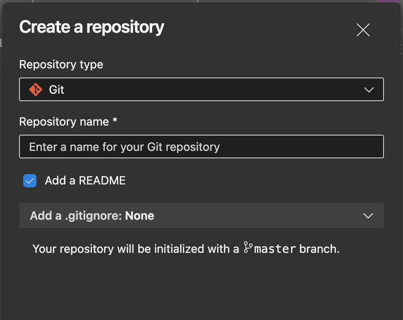403x320 pixels.
Task: Click the Add a README label text
Action: (x=85, y=180)
